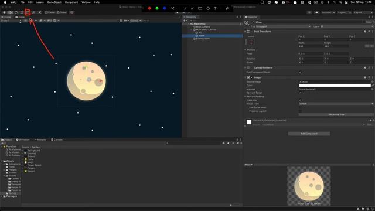Open the Apple menu
This screenshot has height=211, width=375.
[x=5, y=2]
